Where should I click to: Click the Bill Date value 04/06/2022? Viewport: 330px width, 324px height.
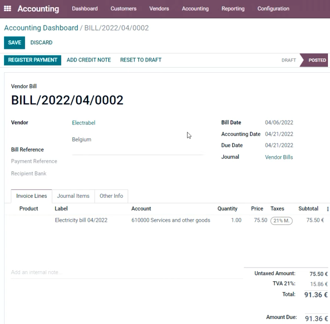(x=279, y=123)
